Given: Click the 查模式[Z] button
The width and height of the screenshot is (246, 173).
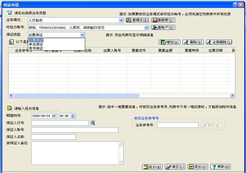Looking at the screenshot, I should 137,20.
